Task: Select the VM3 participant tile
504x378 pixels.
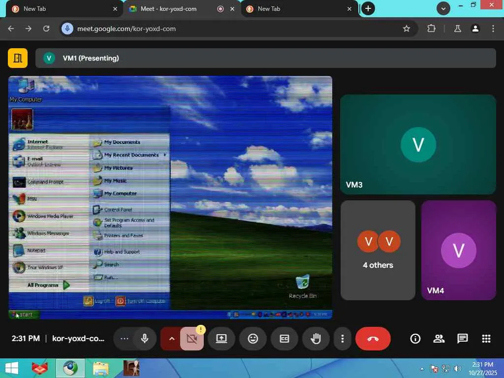Action: [418, 144]
